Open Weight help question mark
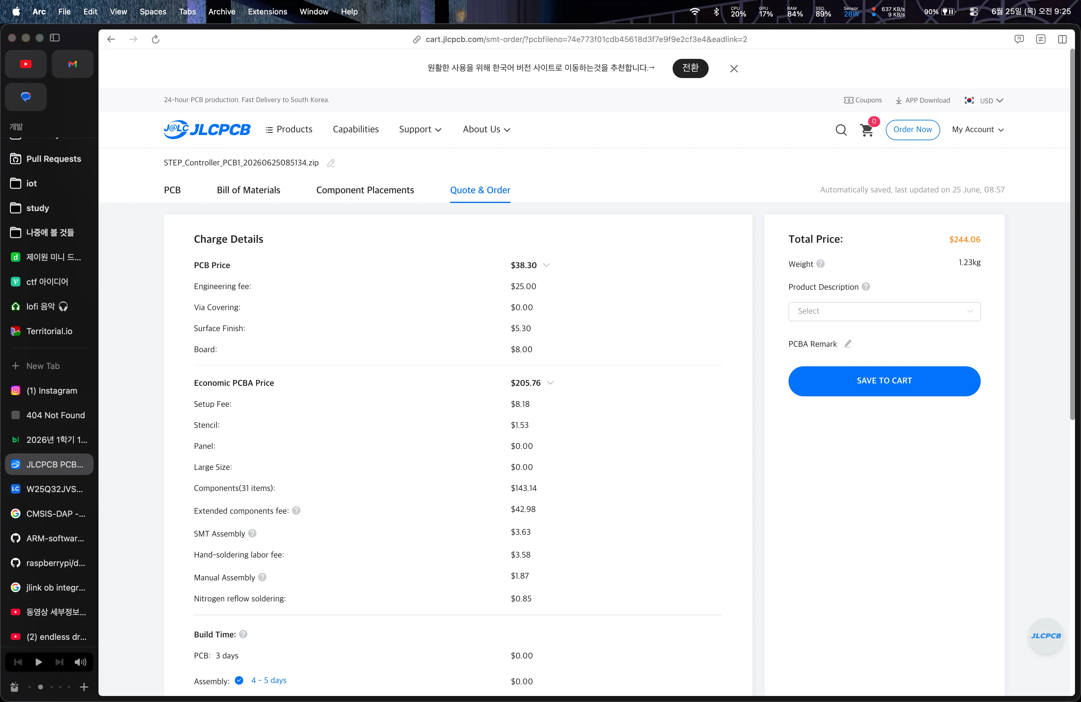This screenshot has width=1081, height=702. tap(820, 264)
